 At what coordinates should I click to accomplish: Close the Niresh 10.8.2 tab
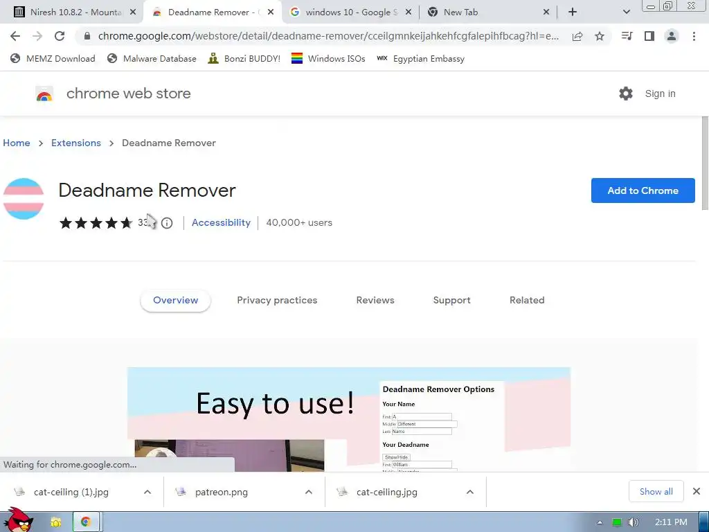133,12
